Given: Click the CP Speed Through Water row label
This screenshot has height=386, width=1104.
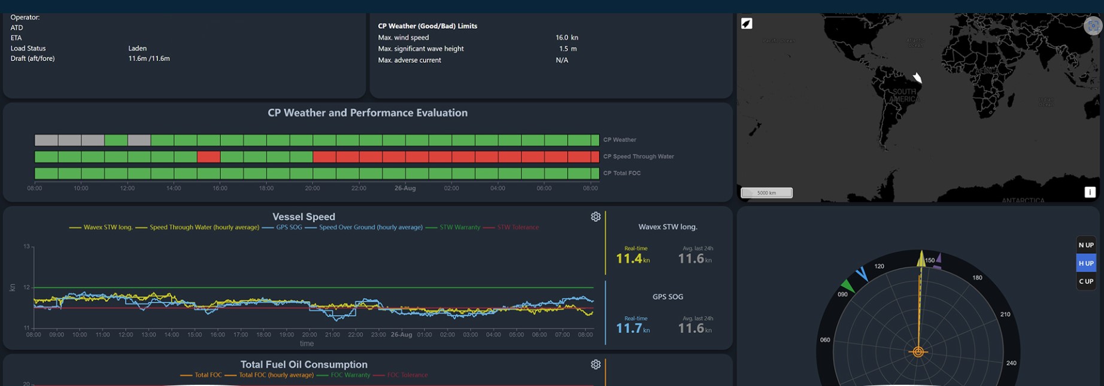Looking at the screenshot, I should coord(638,157).
